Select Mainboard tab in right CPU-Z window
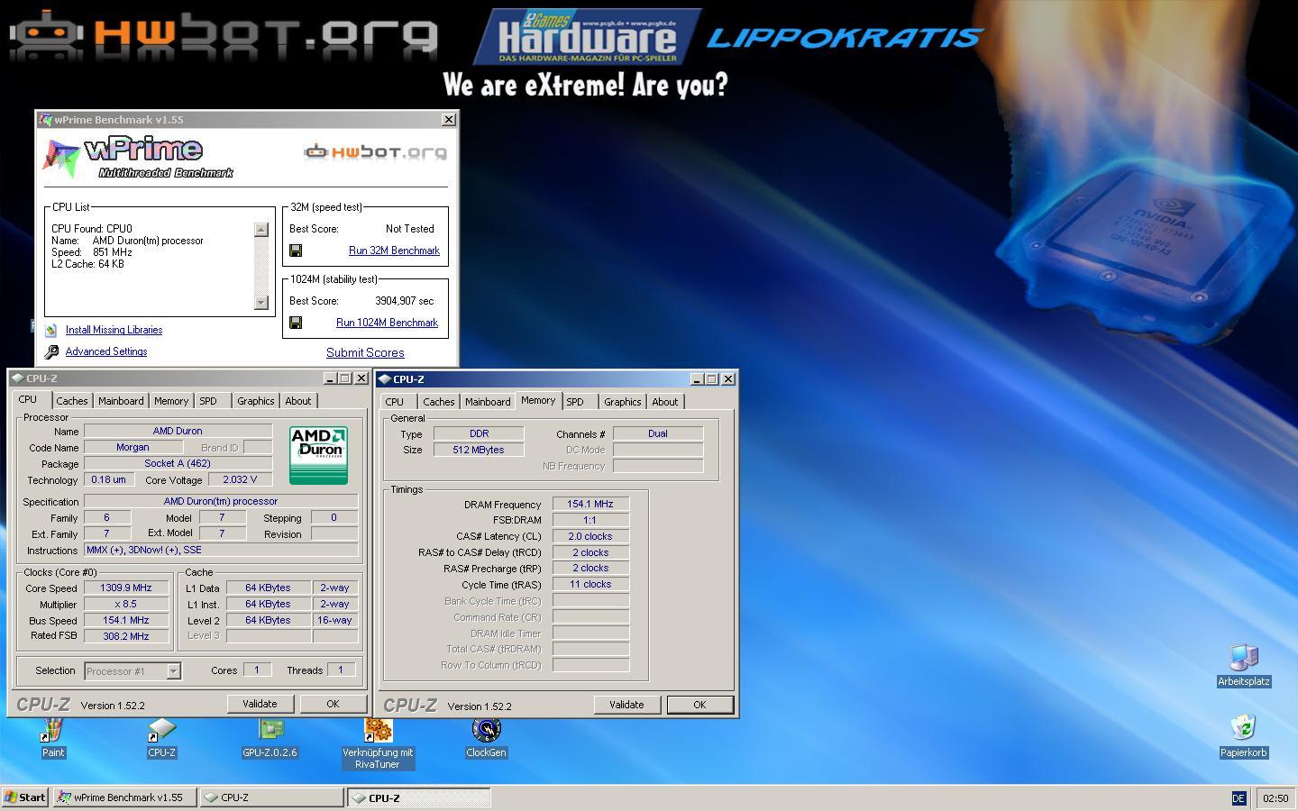The width and height of the screenshot is (1298, 811). tap(488, 402)
